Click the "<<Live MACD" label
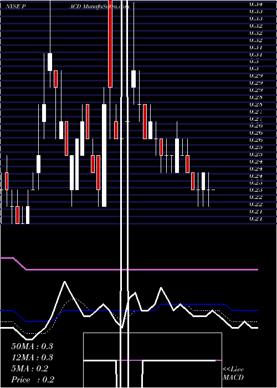The image size is (277, 388). 233,373
